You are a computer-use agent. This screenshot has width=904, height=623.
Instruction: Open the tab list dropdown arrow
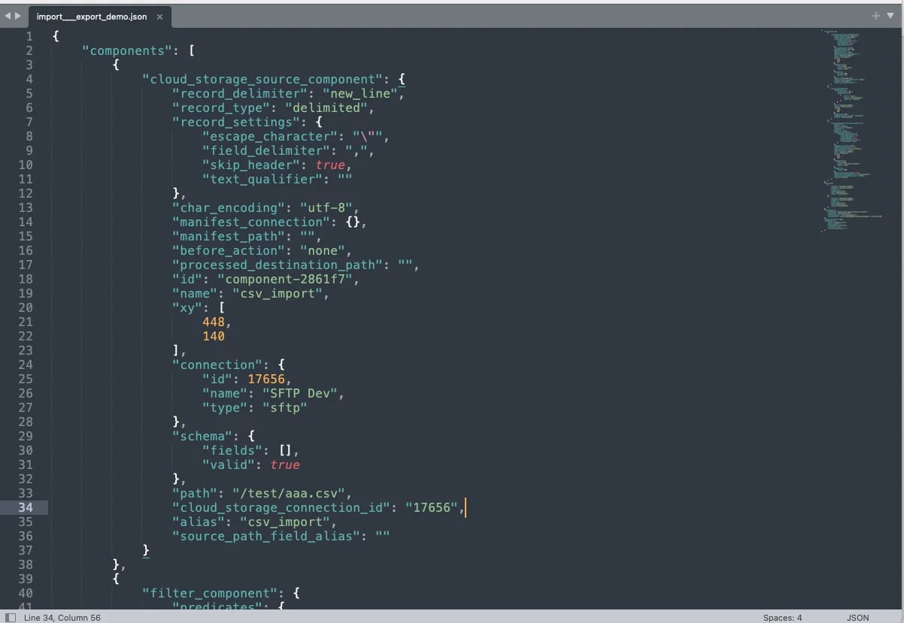click(889, 16)
